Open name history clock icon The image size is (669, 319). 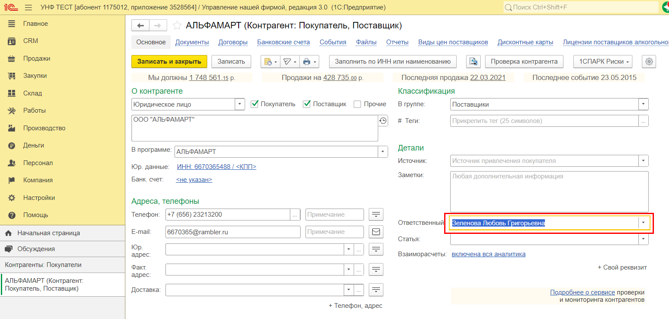383,121
